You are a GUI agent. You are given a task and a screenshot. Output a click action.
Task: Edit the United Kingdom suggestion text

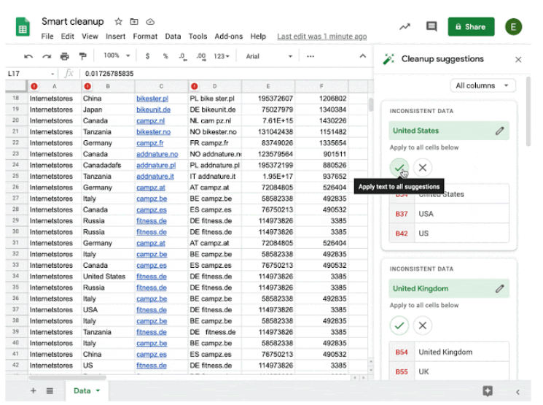point(499,288)
